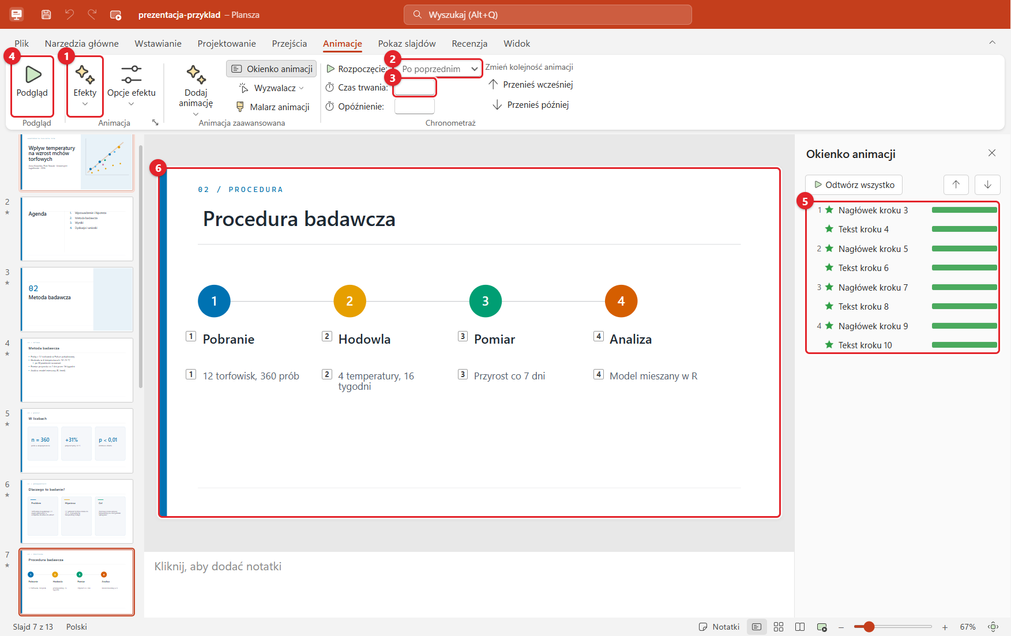Click the Czas trwania duration field
Viewport: 1011px width, 636px height.
pyautogui.click(x=414, y=88)
